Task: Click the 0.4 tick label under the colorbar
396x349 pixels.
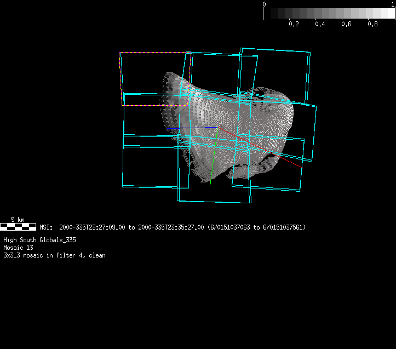Action: (320, 24)
